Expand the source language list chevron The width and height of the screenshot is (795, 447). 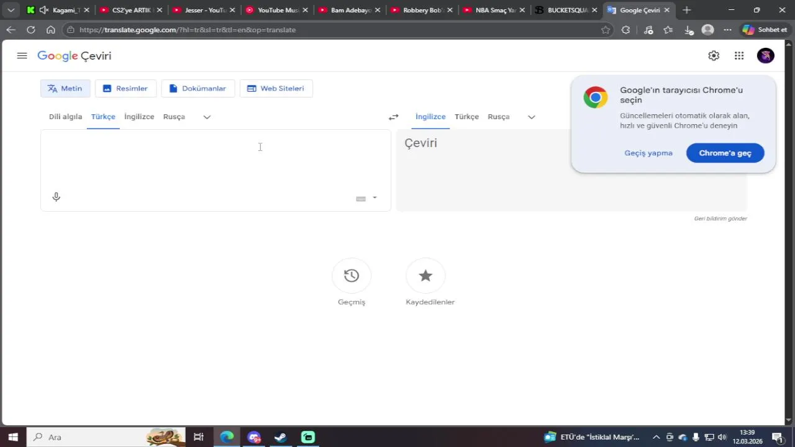click(207, 117)
